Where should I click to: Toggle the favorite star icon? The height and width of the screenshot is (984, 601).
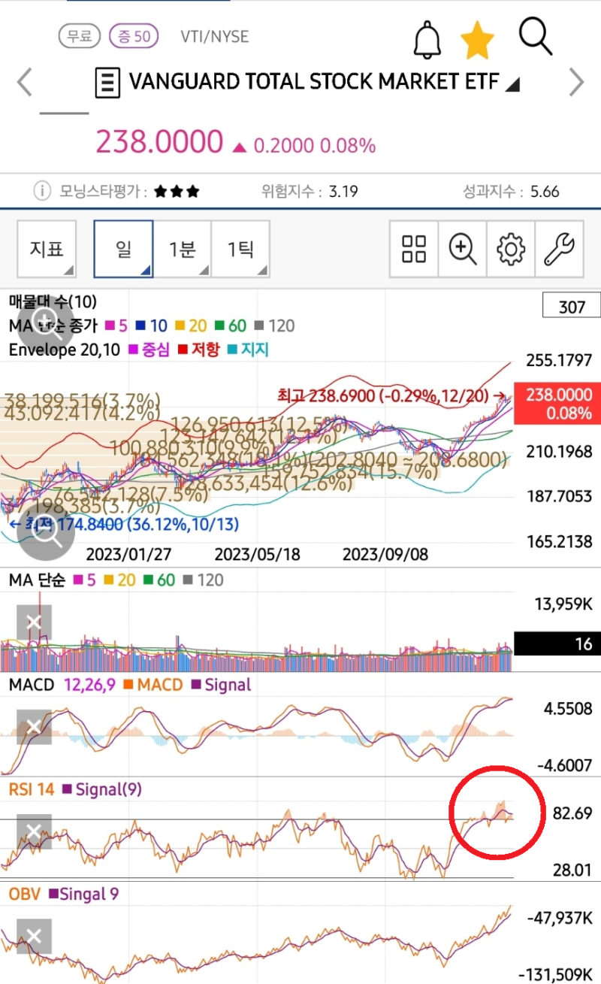pyautogui.click(x=478, y=39)
